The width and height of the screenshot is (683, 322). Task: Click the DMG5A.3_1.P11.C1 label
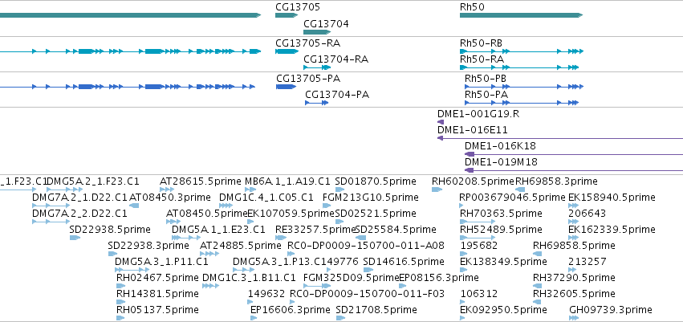click(161, 262)
